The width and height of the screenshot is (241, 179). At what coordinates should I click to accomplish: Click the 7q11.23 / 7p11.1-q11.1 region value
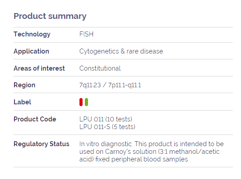pyautogui.click(x=110, y=85)
